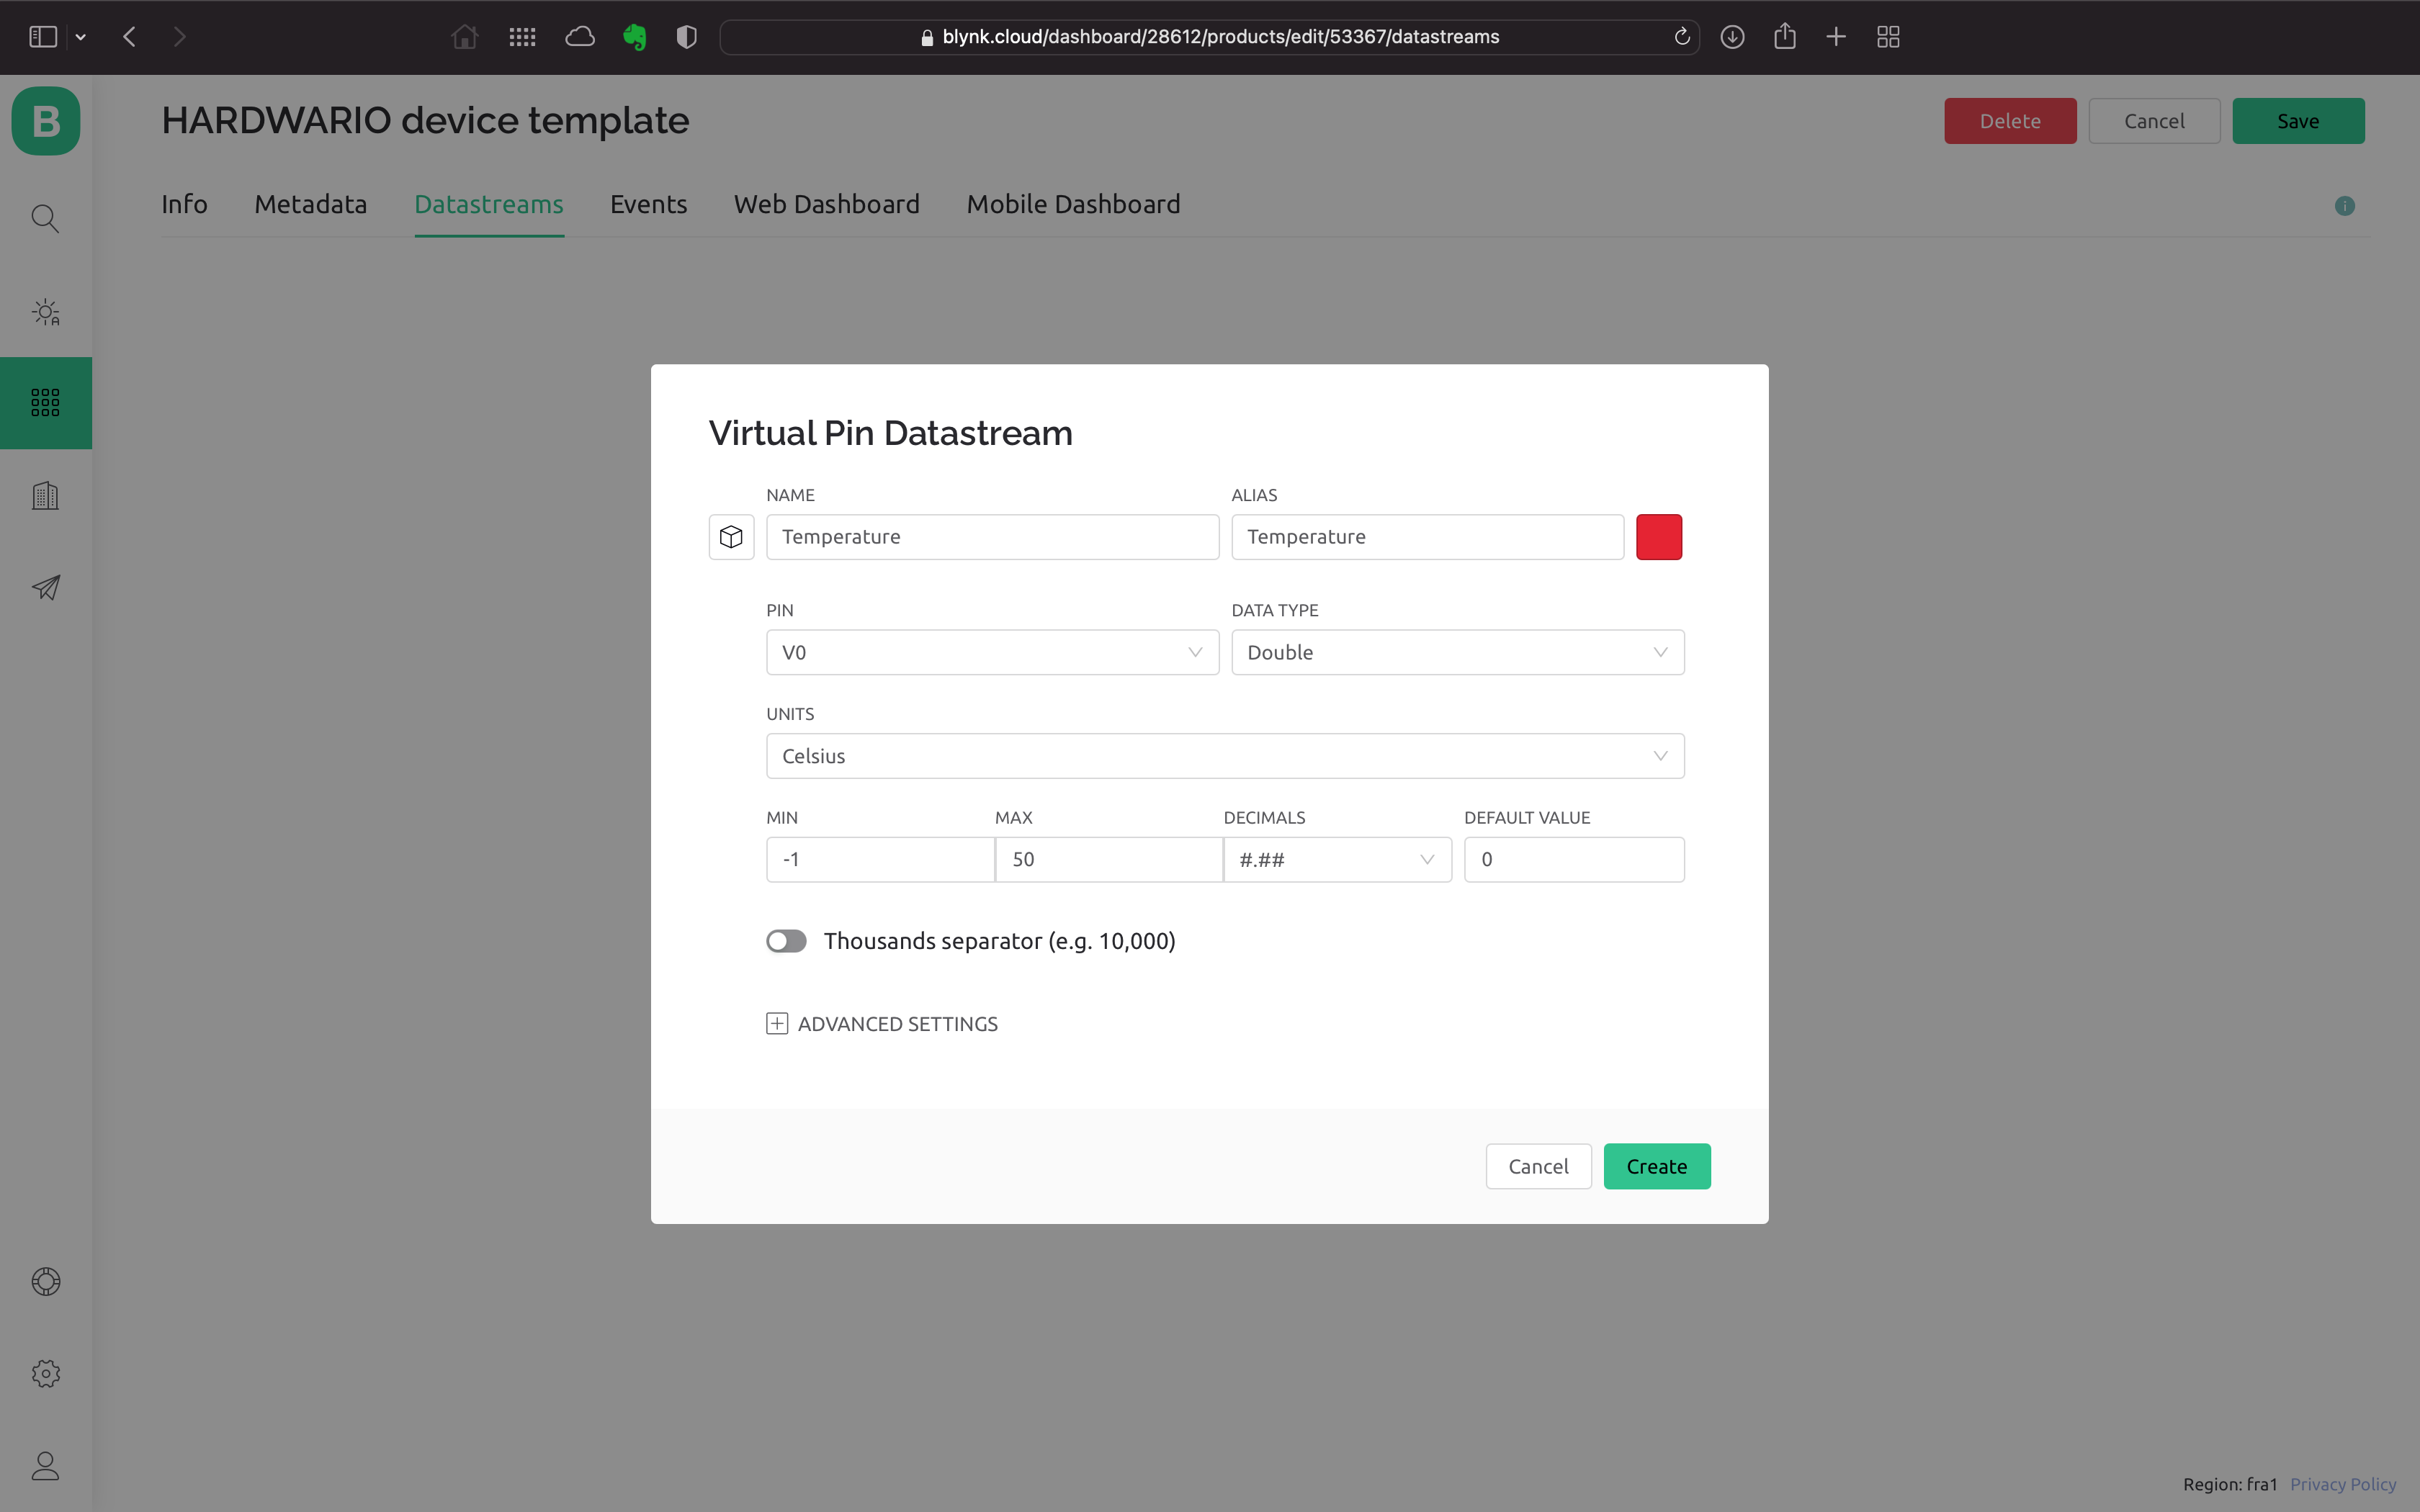Open the downloads icon in browser
2420x1512 pixels.
coord(1733,37)
